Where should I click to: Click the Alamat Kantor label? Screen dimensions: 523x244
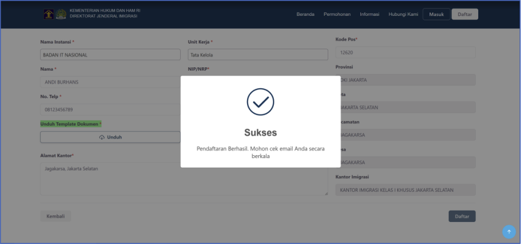57,156
